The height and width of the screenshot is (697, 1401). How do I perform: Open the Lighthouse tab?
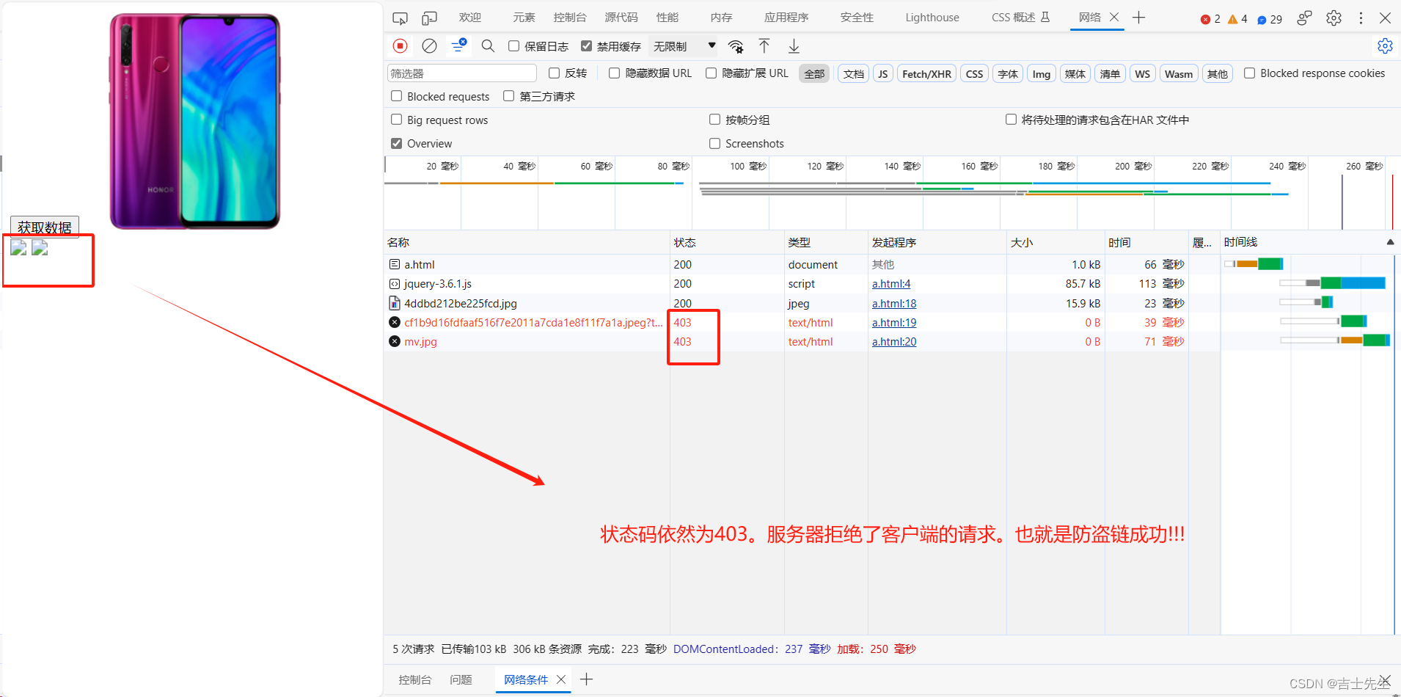pos(932,18)
